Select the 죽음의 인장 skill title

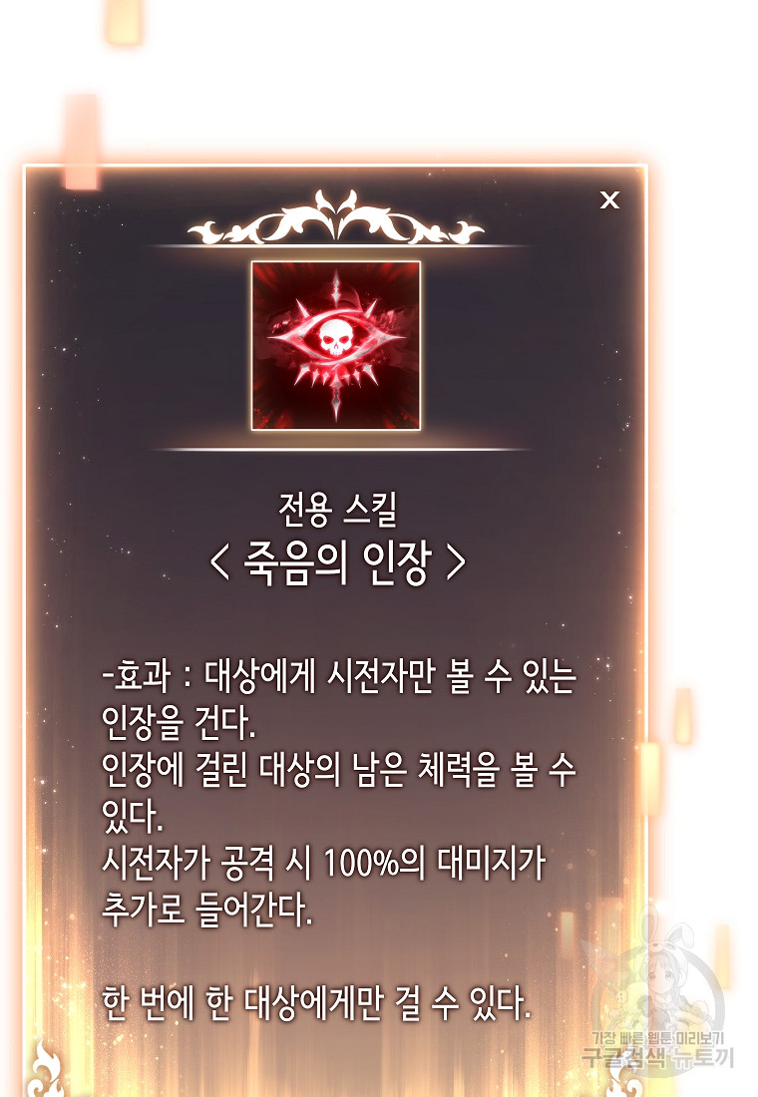[337, 562]
